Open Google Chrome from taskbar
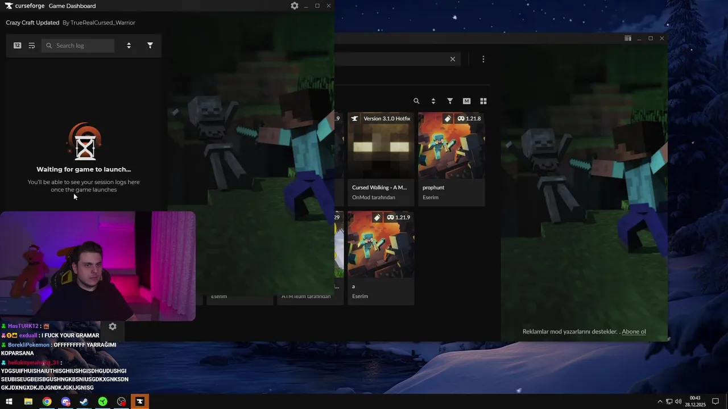The width and height of the screenshot is (728, 409). click(x=47, y=402)
